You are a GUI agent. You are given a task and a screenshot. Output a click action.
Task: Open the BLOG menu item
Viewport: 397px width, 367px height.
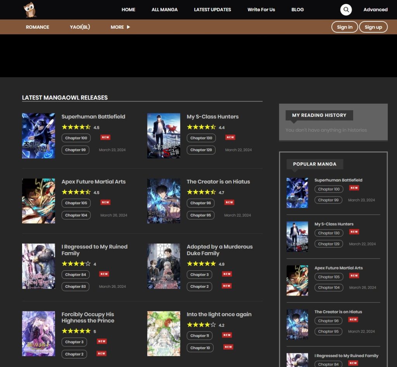point(297,10)
